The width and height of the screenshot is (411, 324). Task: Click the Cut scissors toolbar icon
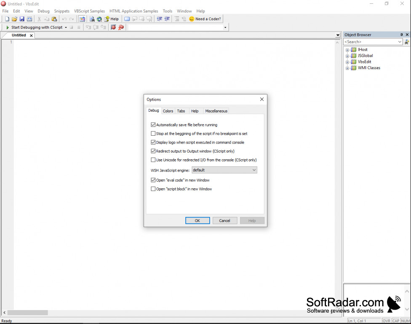point(39,19)
